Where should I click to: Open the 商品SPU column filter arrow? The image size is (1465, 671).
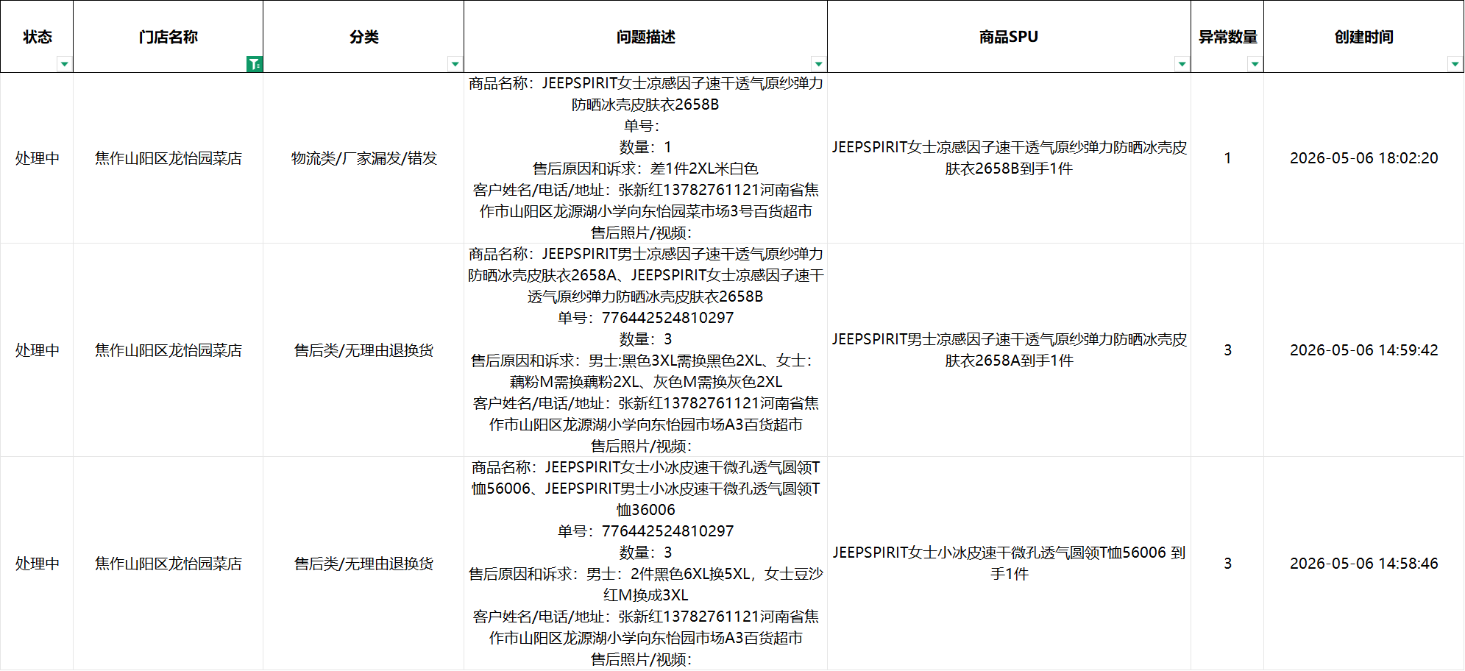click(x=1182, y=64)
